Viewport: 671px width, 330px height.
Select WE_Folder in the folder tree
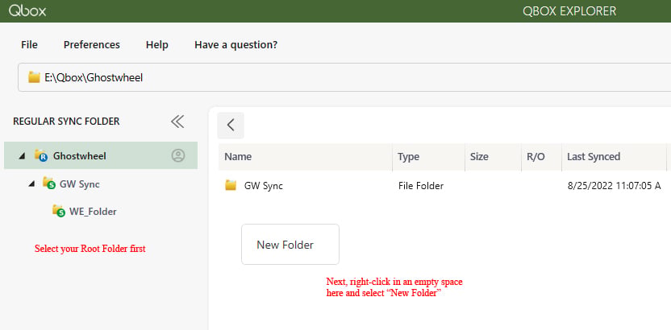[x=93, y=212]
